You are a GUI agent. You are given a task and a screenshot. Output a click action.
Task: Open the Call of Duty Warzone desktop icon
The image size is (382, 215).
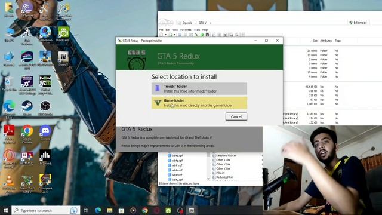(x=45, y=85)
